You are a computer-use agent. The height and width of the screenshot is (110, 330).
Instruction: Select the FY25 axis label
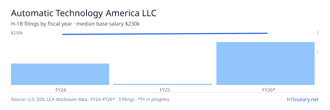[163, 90]
